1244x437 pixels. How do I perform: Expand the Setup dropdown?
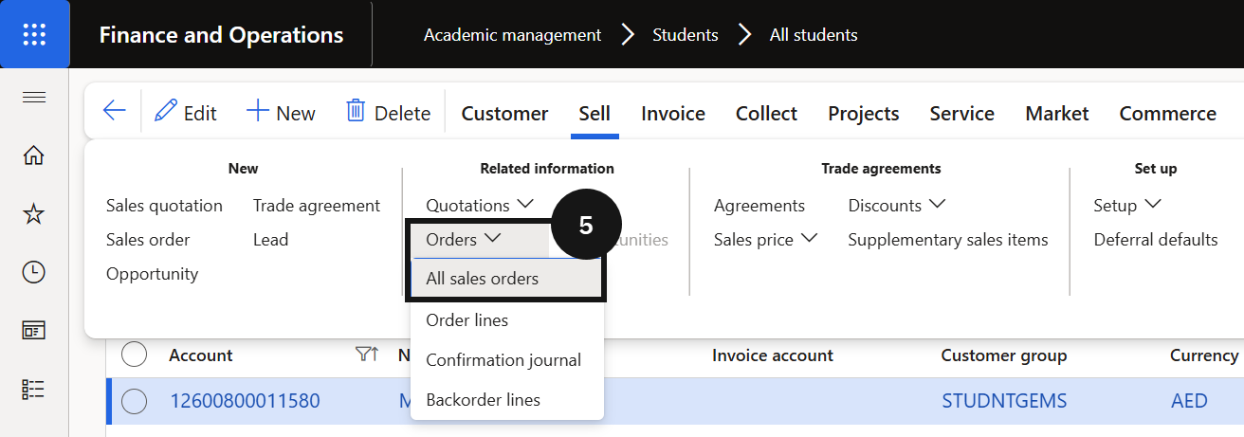[x=1127, y=206]
